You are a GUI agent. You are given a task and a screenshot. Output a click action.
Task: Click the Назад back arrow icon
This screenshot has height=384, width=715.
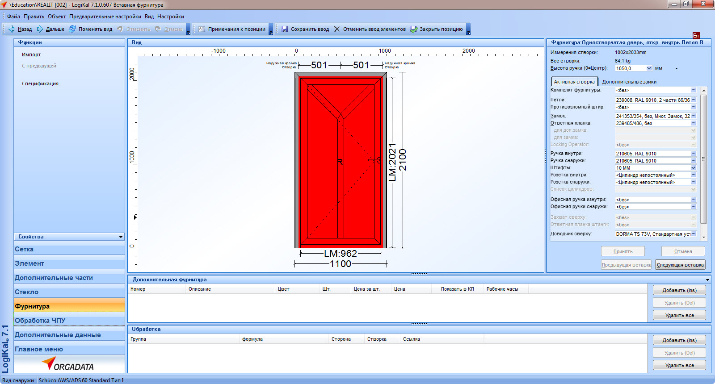(x=11, y=29)
